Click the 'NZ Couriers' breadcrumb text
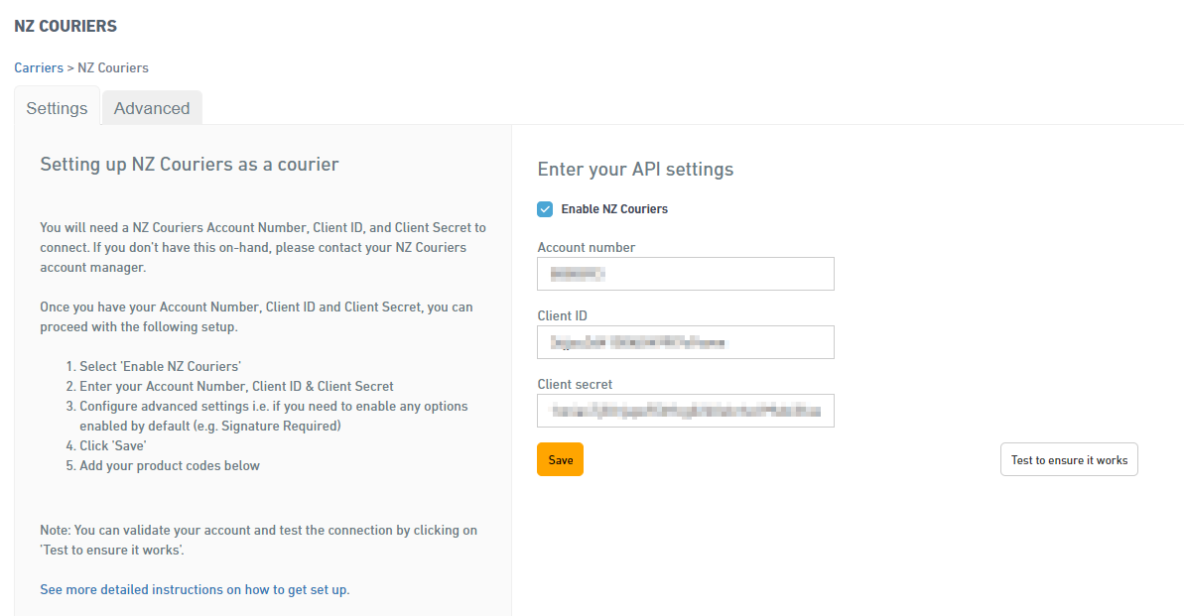 click(113, 67)
